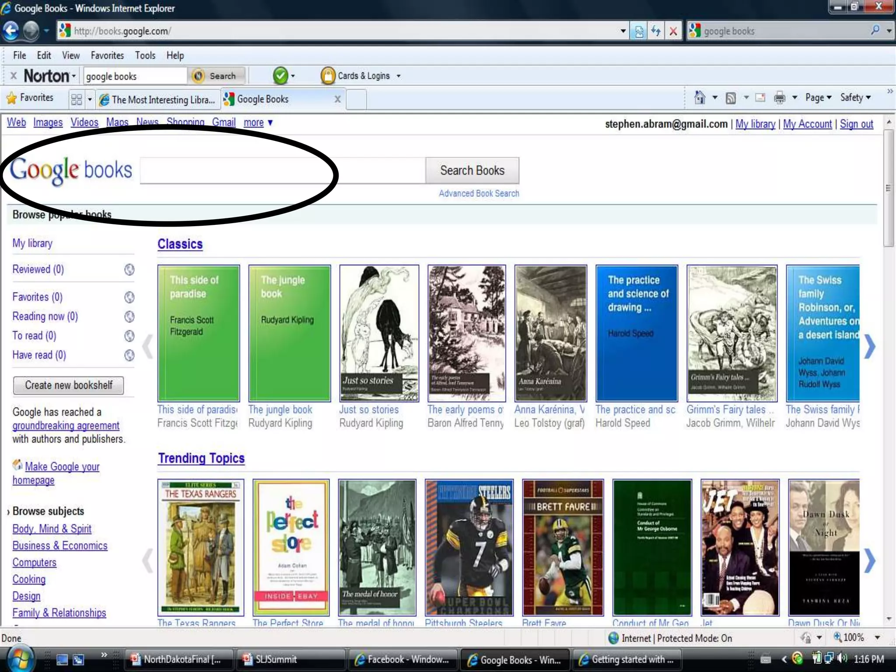
Task: Open the Norton Cards & Logins vault icon
Action: tap(328, 76)
